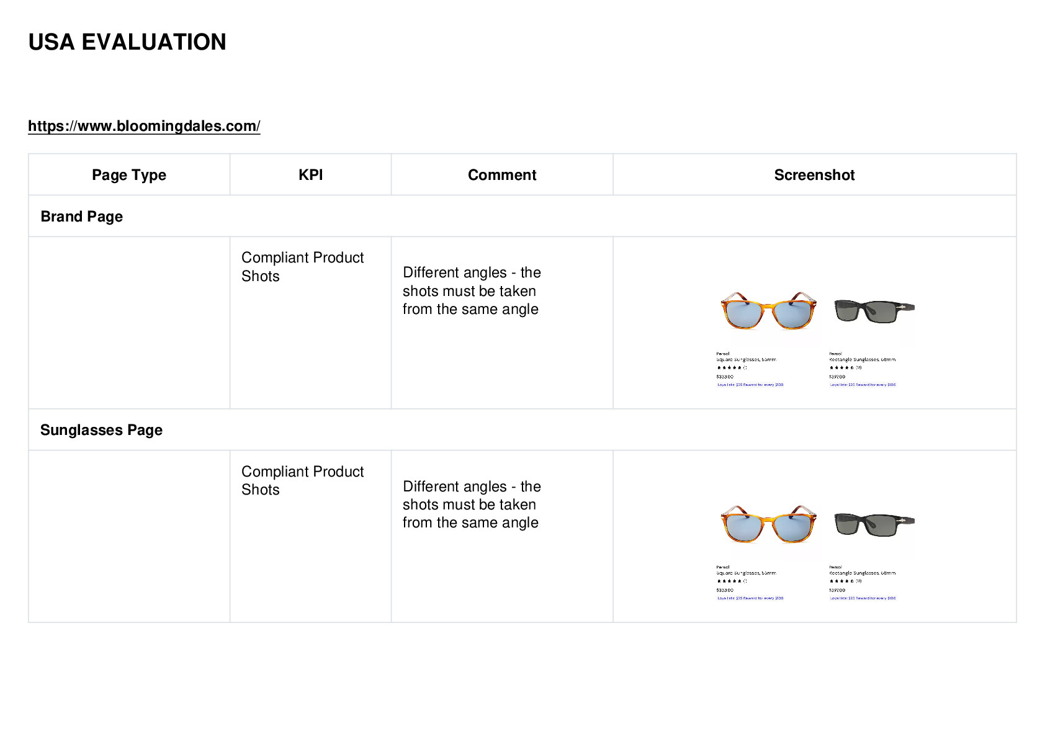Click the USA EVALUATION title
The height and width of the screenshot is (739, 1045).
tap(127, 42)
